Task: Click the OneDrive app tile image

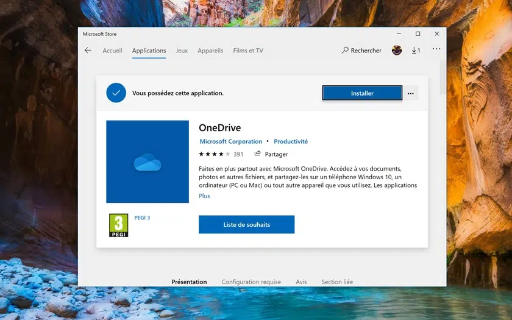Action: [148, 162]
